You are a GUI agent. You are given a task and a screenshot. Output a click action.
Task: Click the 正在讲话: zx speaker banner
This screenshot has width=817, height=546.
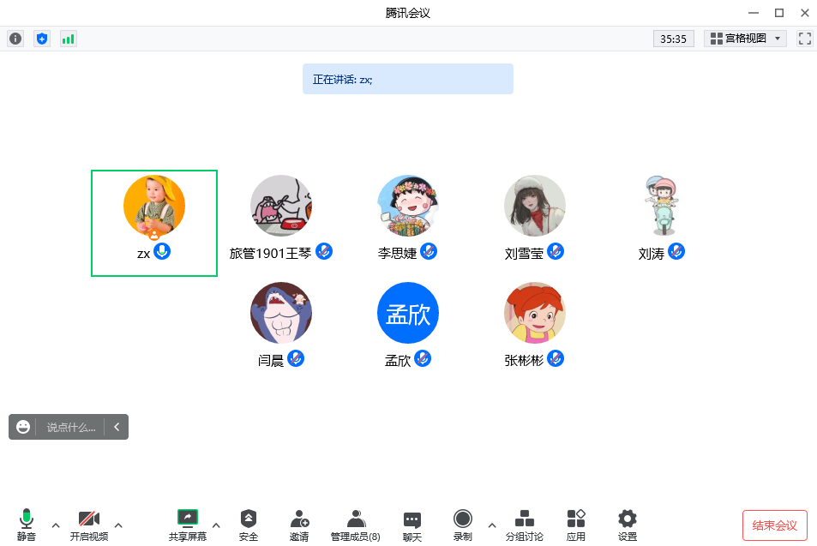pyautogui.click(x=408, y=79)
